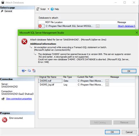Screen dimensions: 139x136
Task: Click Cancel in Attach Databases window
Action: [129, 132]
